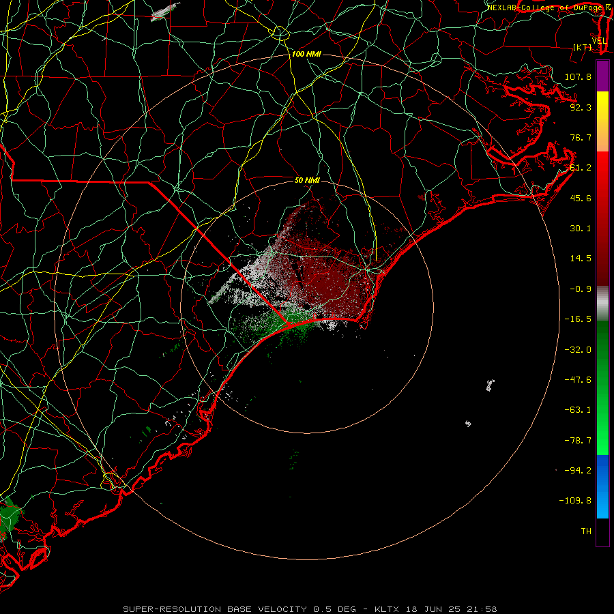Click the KLTX station identifier in the caption

tap(388, 609)
